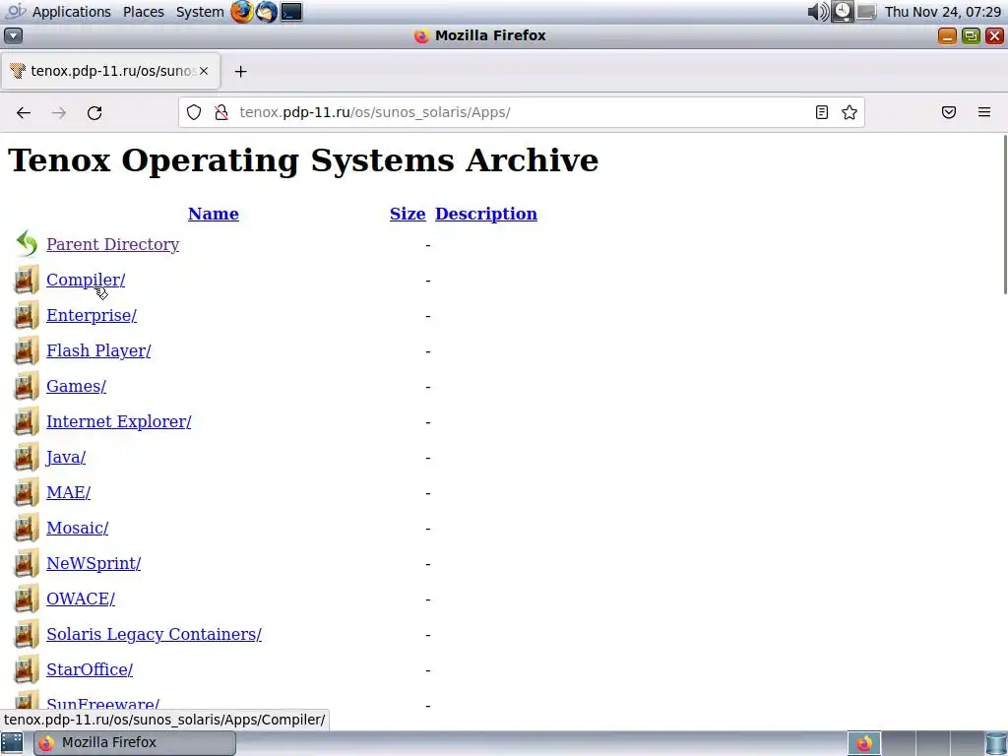Open Solaris Legacy Containers/ folder
This screenshot has width=1008, height=756.
154,634
